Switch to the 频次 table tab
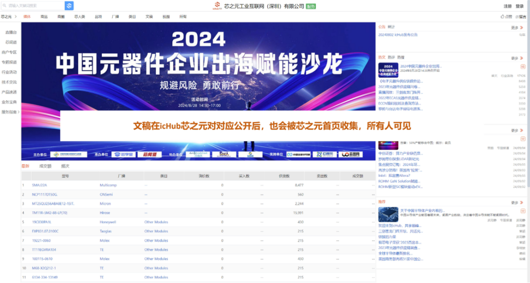The image size is (530, 283). click(65, 166)
